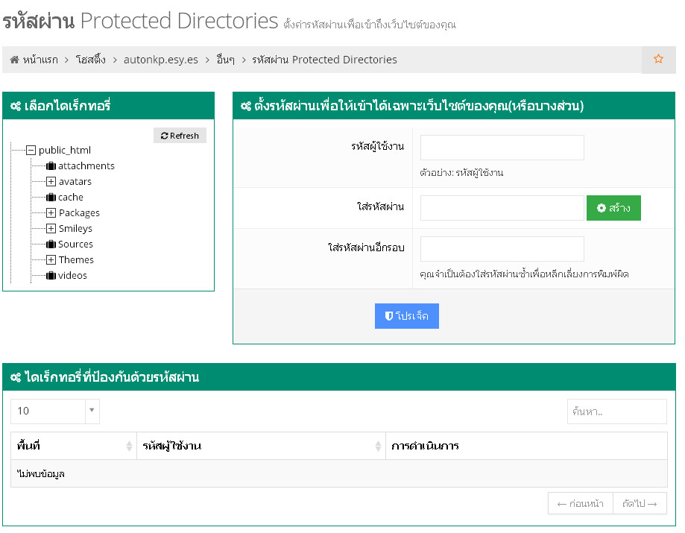This screenshot has height=533, width=685.
Task: Expand the Themes folder node
Action: pos(51,260)
